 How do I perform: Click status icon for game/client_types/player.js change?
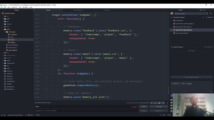point(174,30)
